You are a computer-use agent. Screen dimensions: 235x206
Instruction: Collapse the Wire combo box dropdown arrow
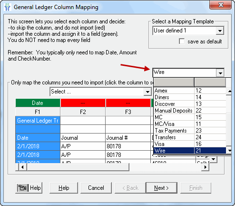pyautogui.click(x=220, y=73)
